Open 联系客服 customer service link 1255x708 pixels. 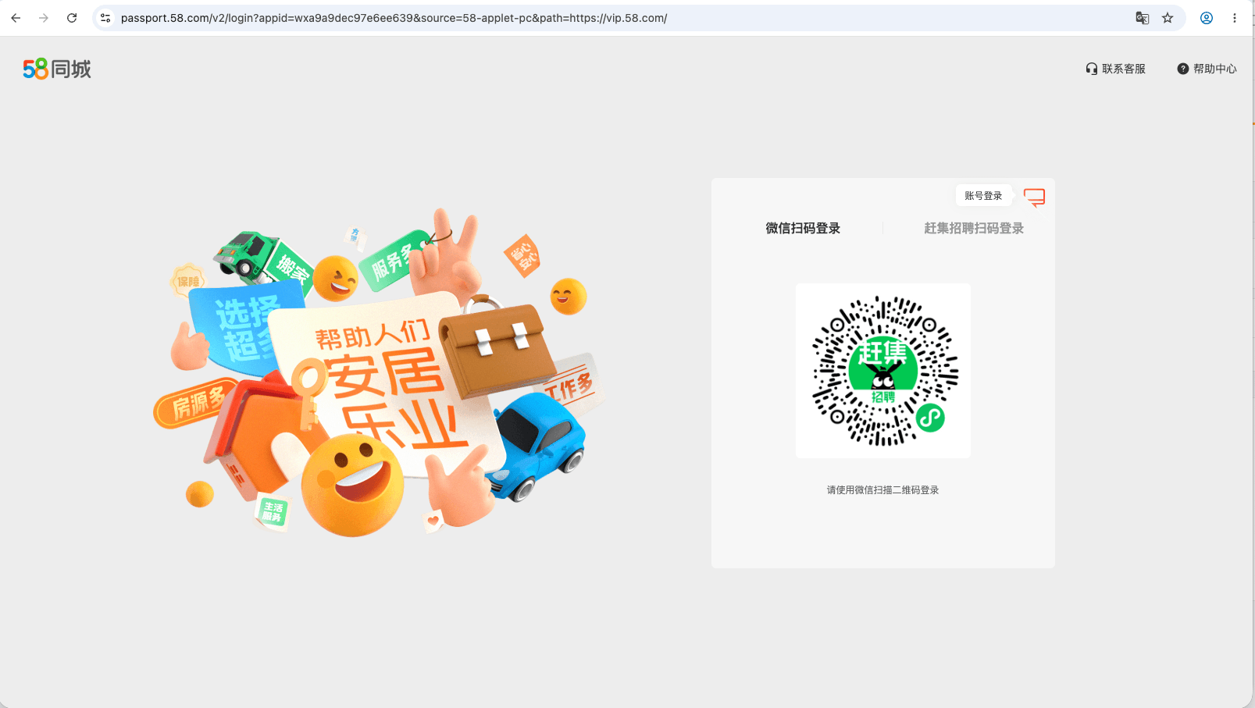(x=1115, y=69)
